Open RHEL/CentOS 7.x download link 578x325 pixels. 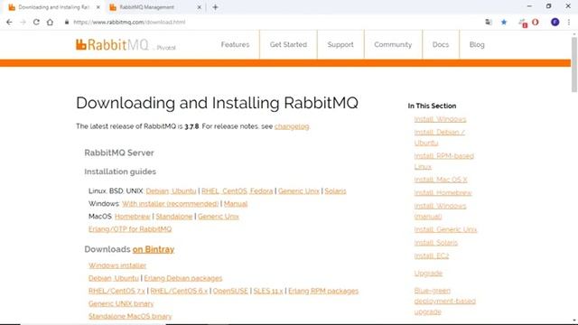coord(117,291)
